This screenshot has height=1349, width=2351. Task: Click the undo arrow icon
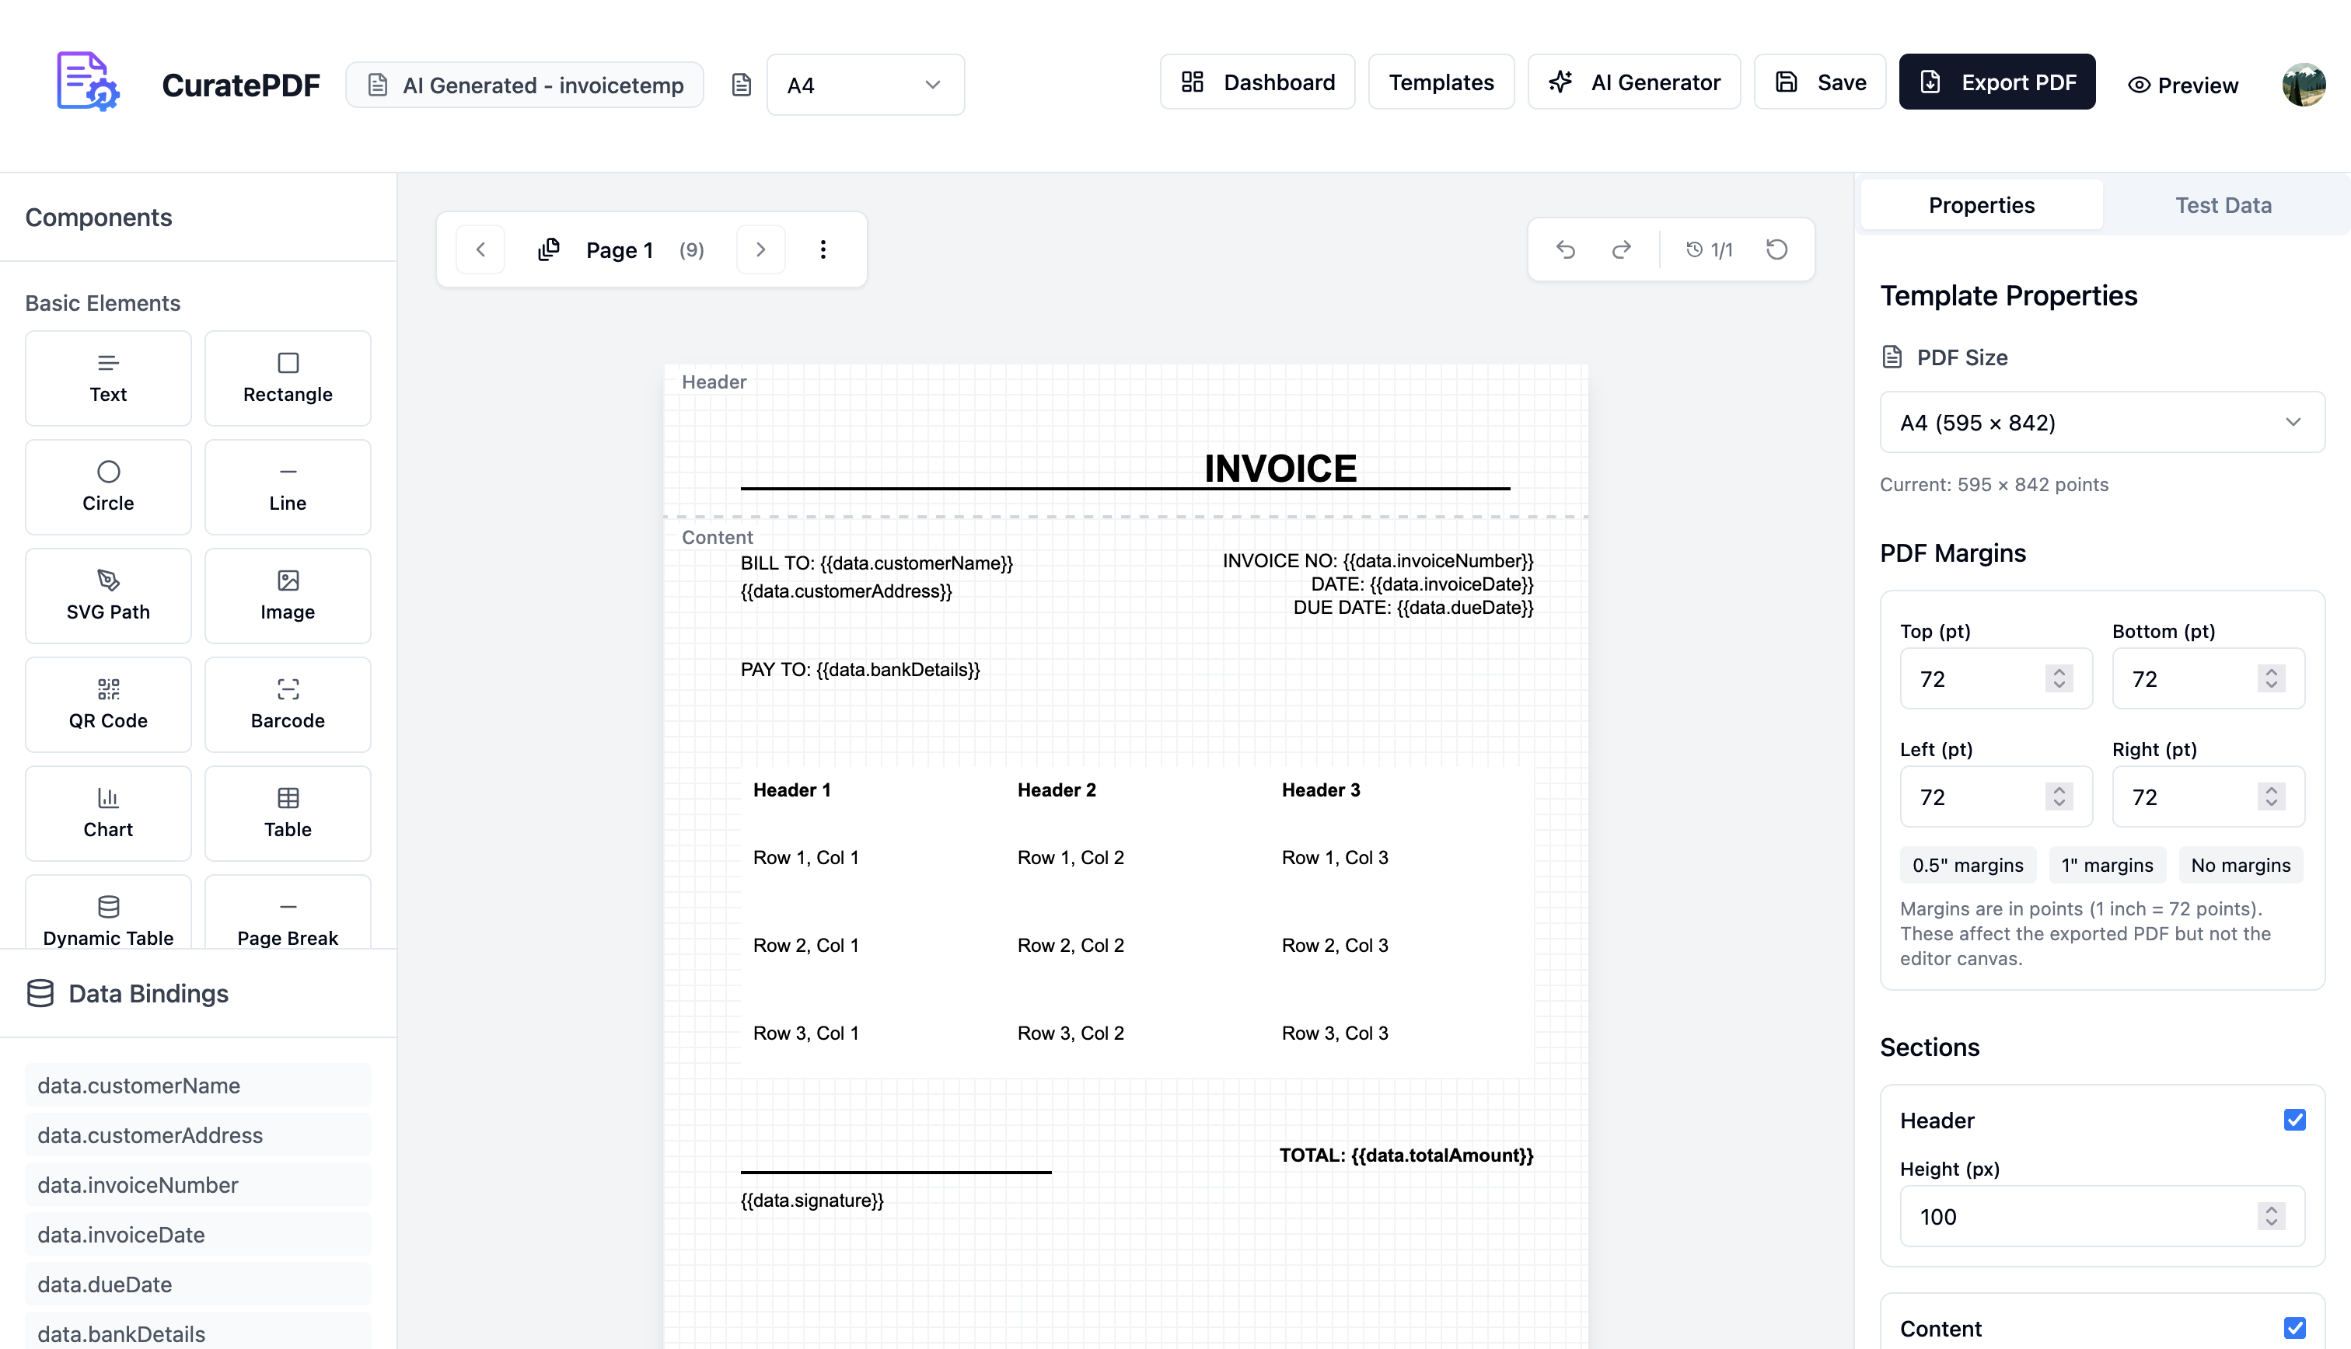(1565, 249)
